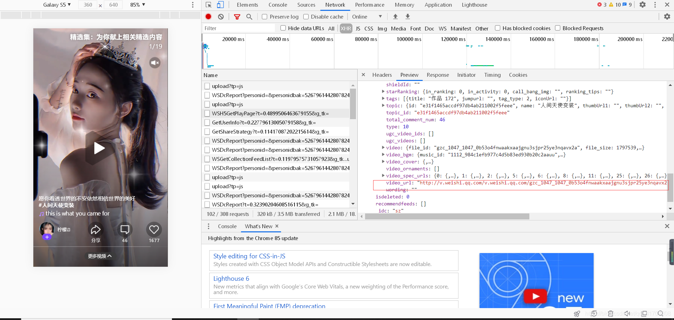Open the network search magnifier

pos(249,16)
